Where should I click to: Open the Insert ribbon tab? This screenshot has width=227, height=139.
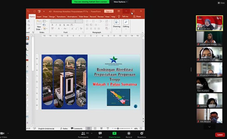point(39,17)
